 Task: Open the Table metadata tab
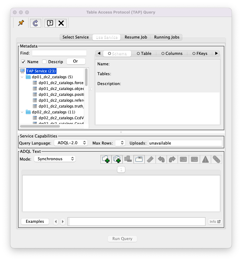point(144,53)
